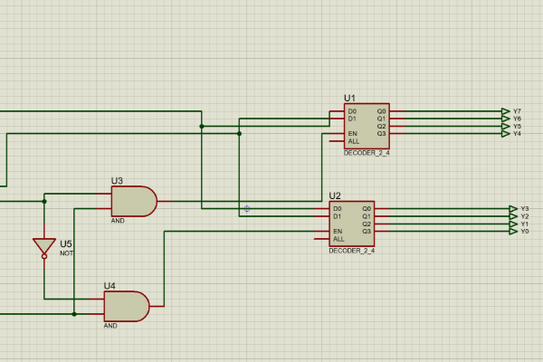Click the Y7 output terminal arrow
The width and height of the screenshot is (543, 362).
point(505,111)
